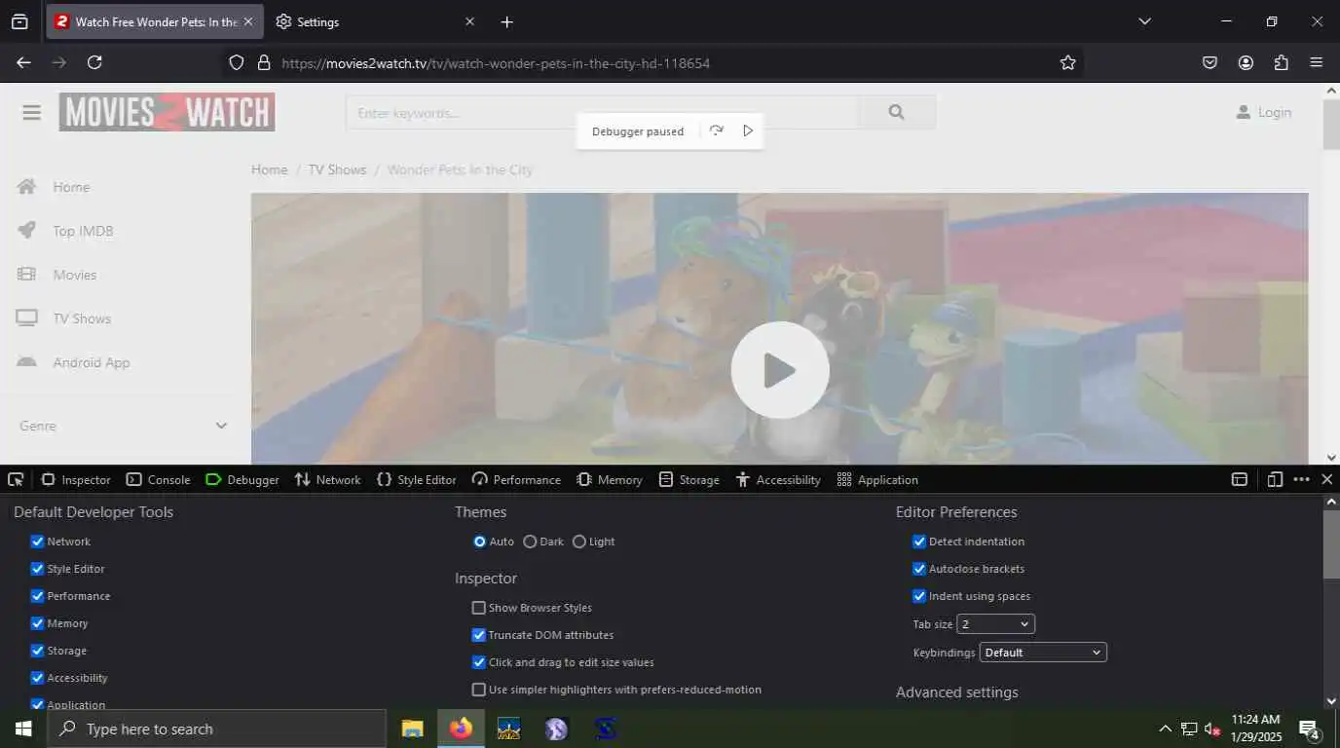Open the hamburger menu on Movies2Watch
The height and width of the screenshot is (748, 1340).
32,113
